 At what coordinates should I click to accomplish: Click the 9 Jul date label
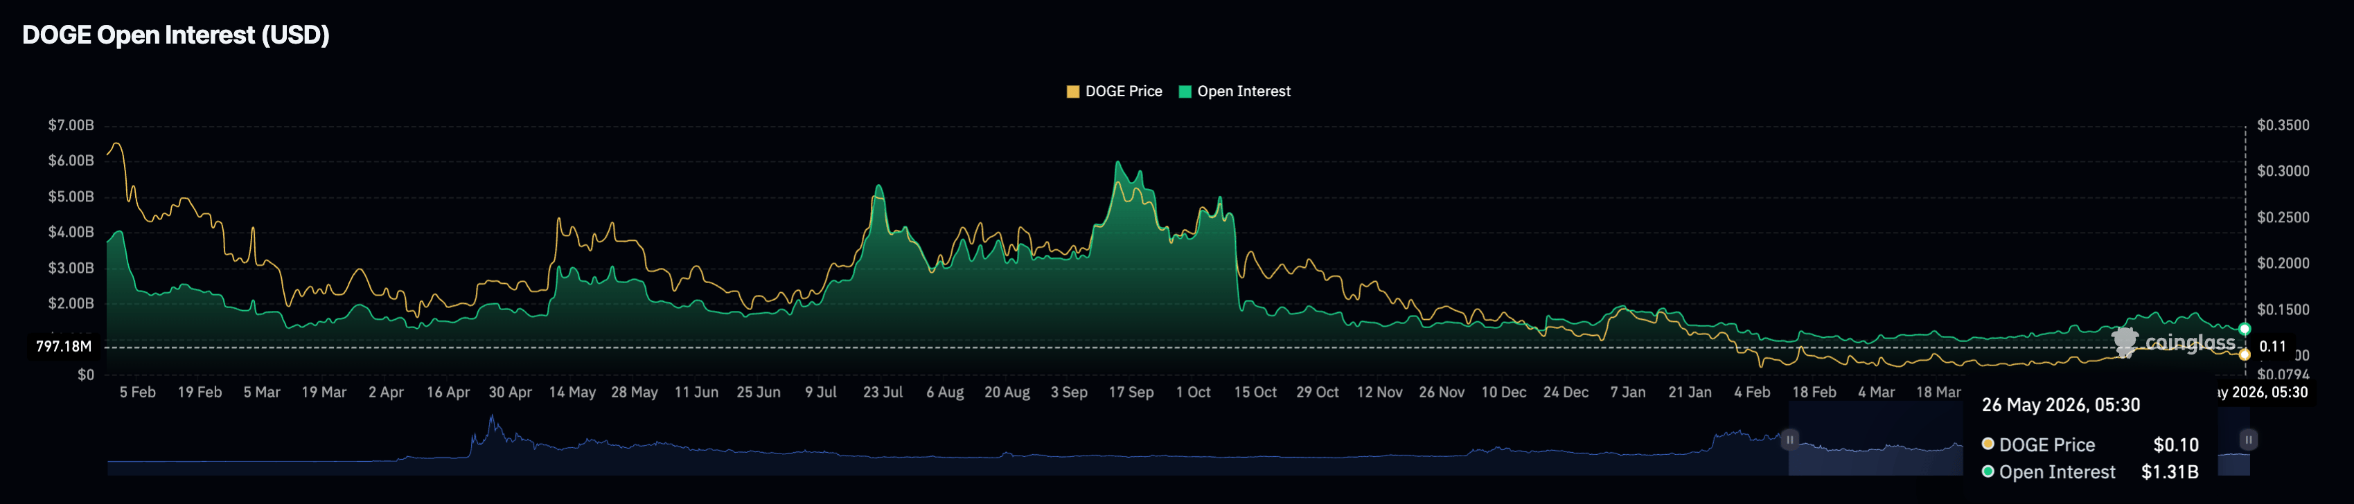click(x=822, y=392)
